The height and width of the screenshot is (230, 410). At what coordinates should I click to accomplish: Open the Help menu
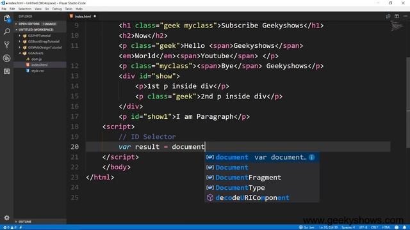79,9
